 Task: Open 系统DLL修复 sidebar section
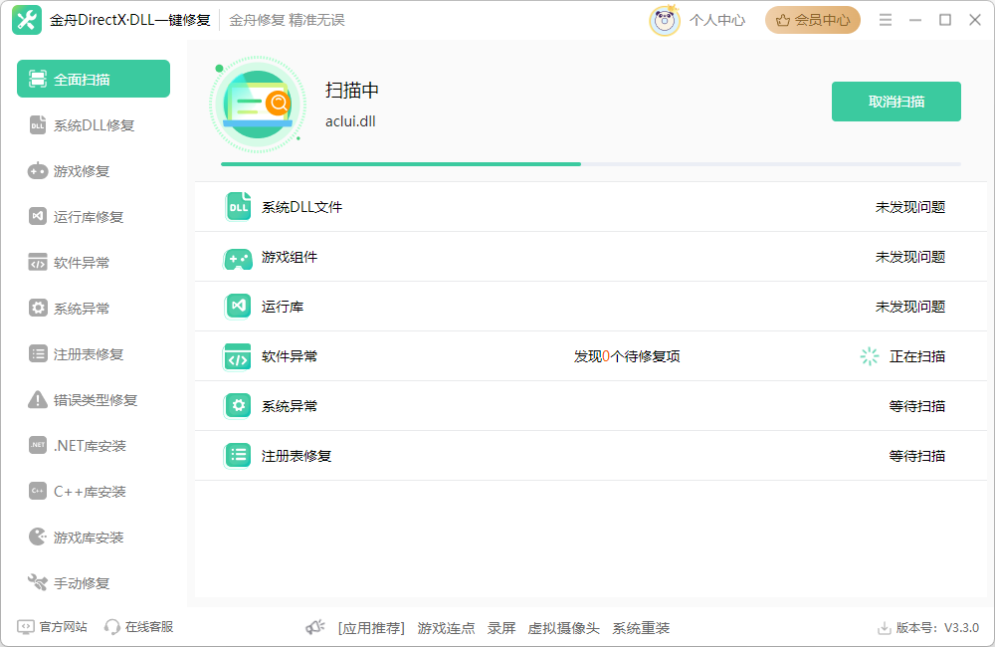pyautogui.click(x=94, y=125)
